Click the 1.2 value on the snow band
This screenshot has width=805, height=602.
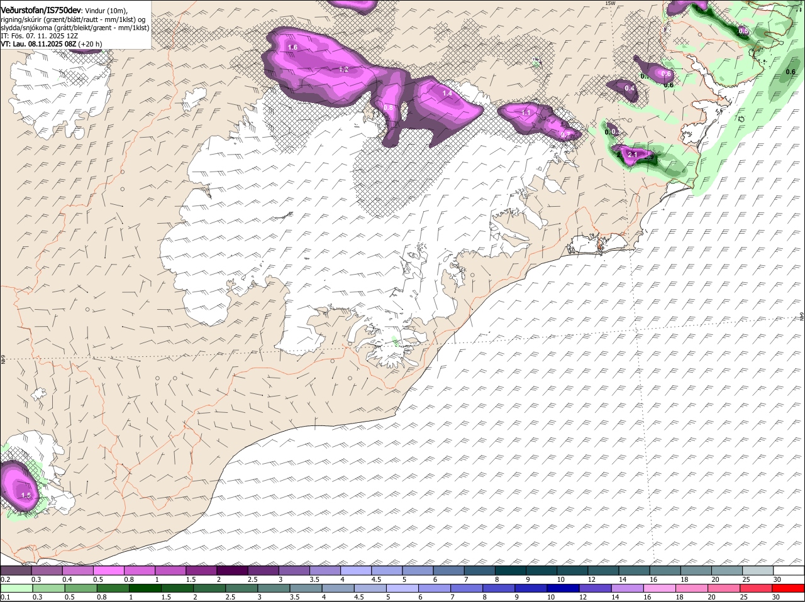(x=343, y=69)
